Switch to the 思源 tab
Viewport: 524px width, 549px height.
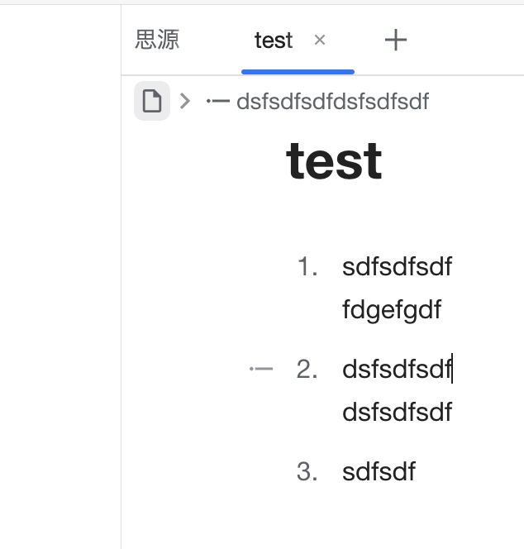157,40
